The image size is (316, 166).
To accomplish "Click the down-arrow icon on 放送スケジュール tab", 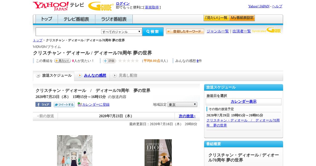I will pyautogui.click(x=38, y=76).
